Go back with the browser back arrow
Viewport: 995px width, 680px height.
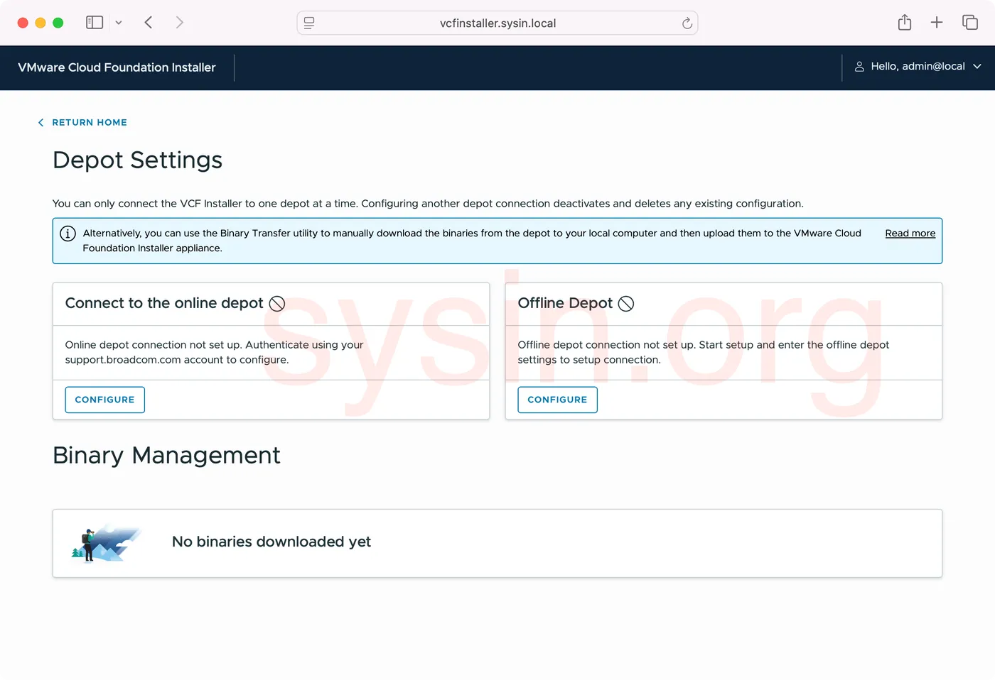pos(149,23)
